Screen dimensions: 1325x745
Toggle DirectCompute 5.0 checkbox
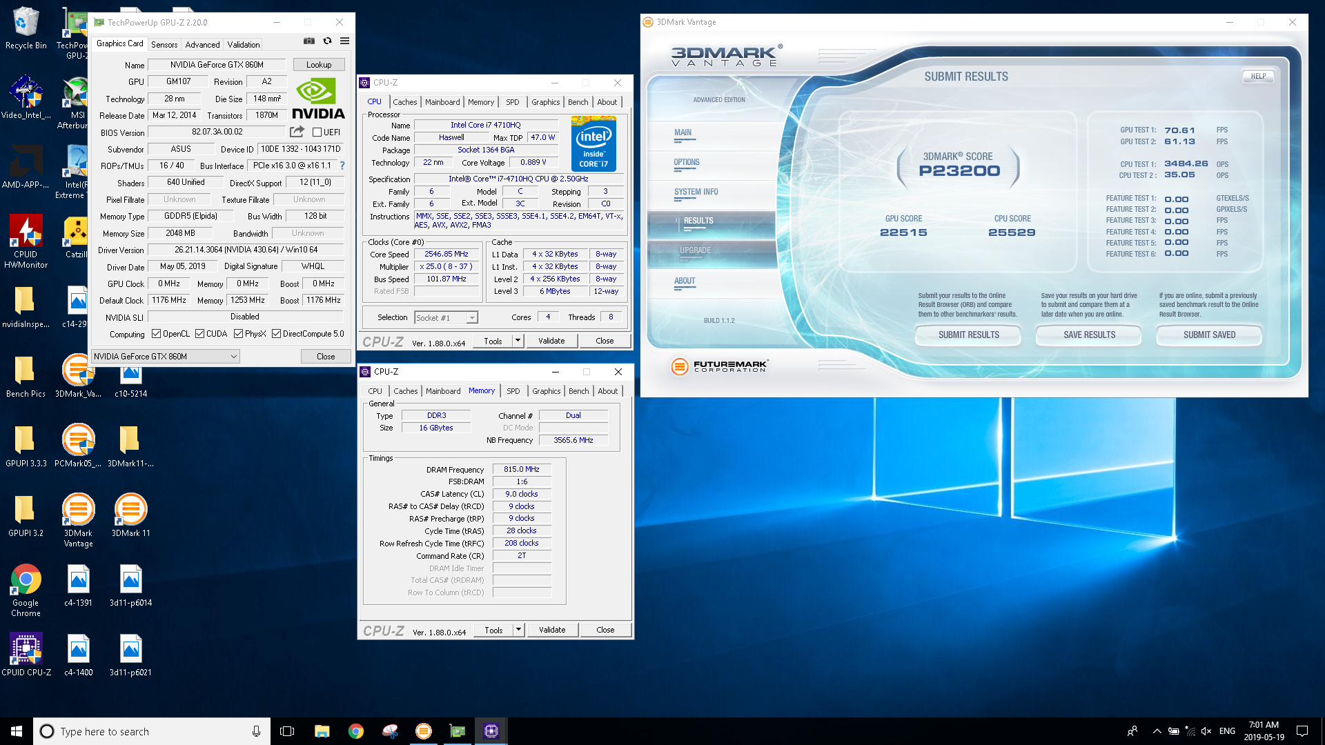pyautogui.click(x=277, y=334)
